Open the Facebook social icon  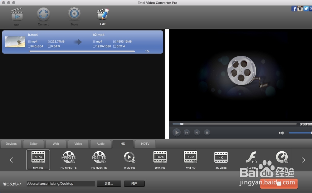click(294, 9)
